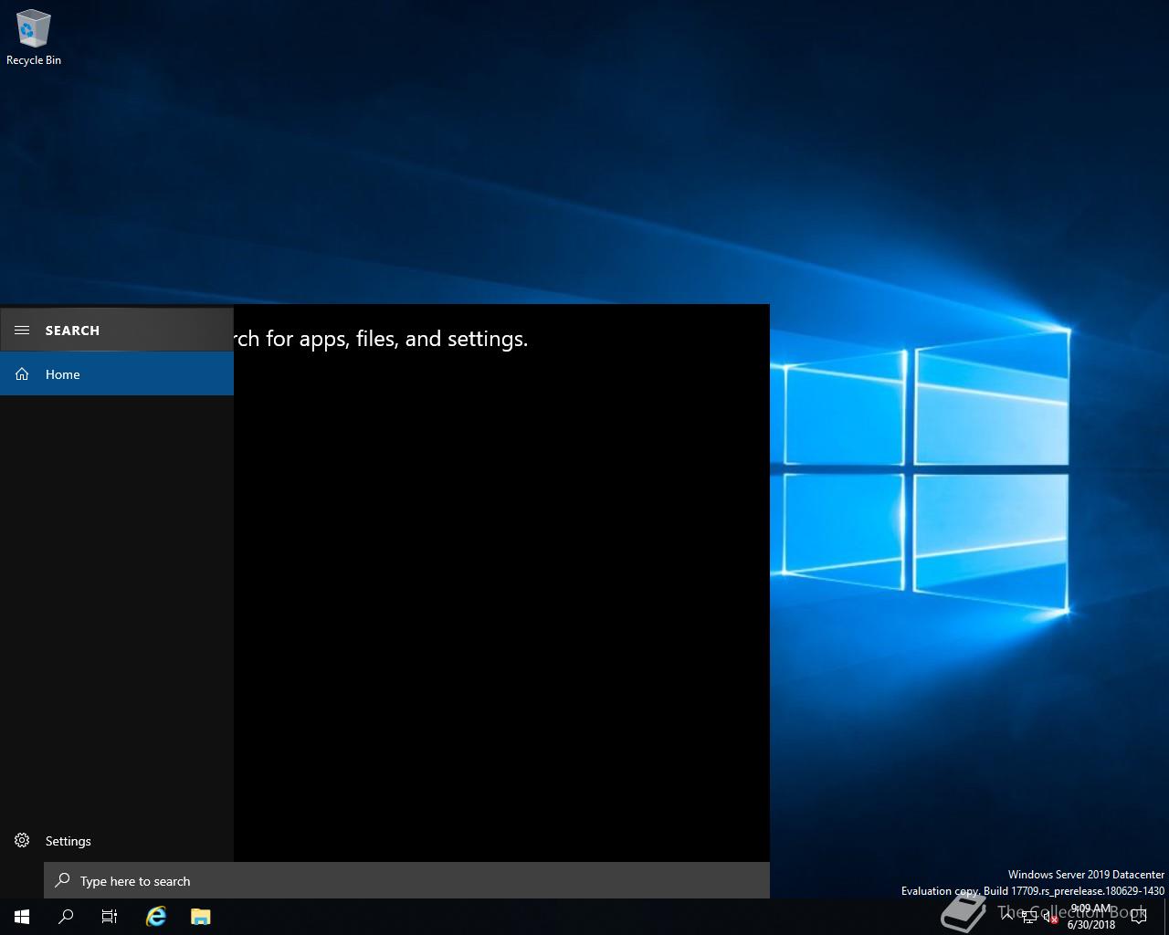Click the Show desktop sliver
The width and height of the screenshot is (1169, 935).
coord(1166,917)
